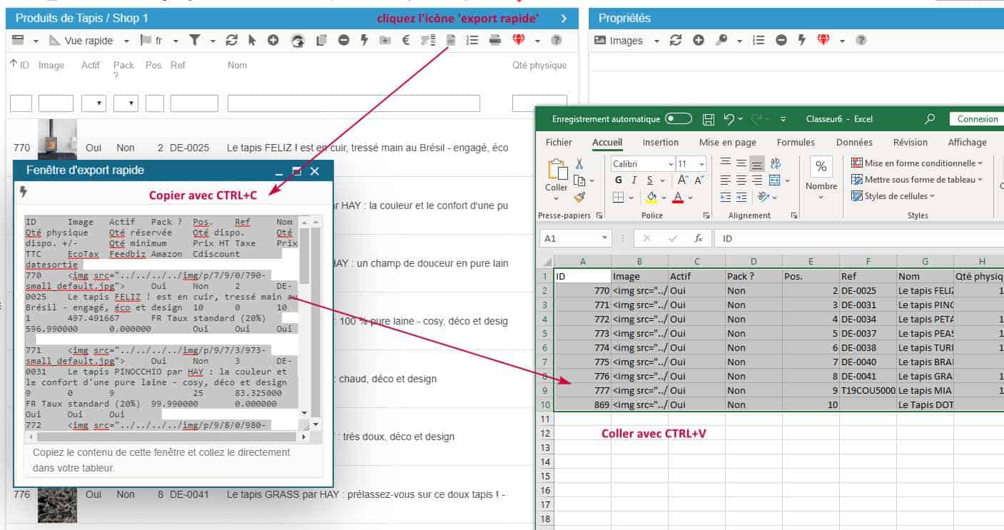
Task: Click the scissors cut icon in Excel
Action: (x=579, y=164)
